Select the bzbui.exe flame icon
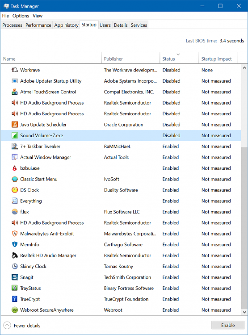Image resolution: width=248 pixels, height=335 pixels. tap(15, 168)
